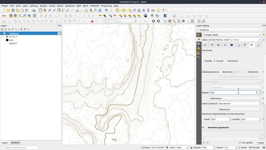
Task: Open the Single Labels mode dropdown
Action: [232, 35]
